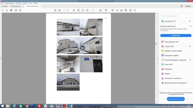Zoom out with minus icon
Viewport: 193px width, 108px height.
click(83, 10)
